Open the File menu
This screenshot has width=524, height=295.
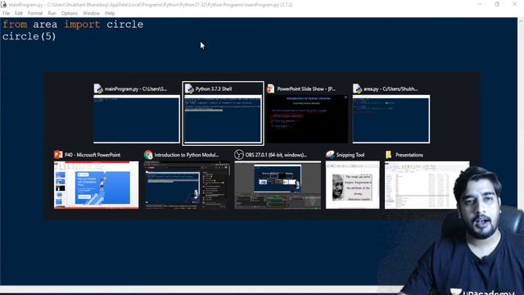tap(6, 13)
